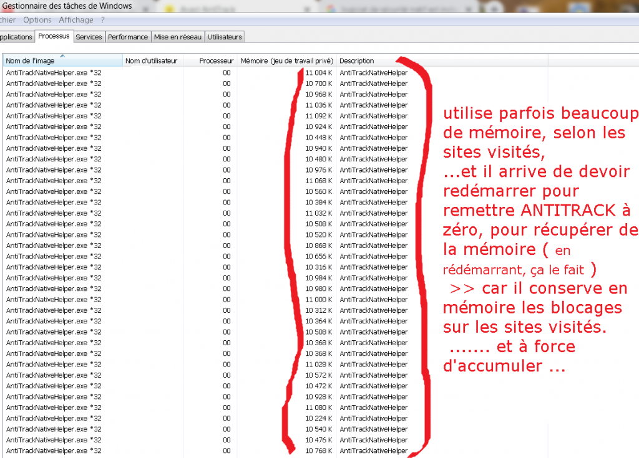The height and width of the screenshot is (458, 639).
Task: Switch to the Utilisateurs tab
Action: point(225,37)
